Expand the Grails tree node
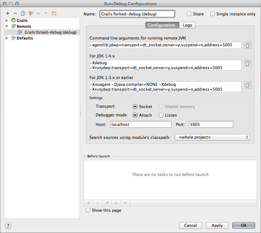Image resolution: width=261 pixels, height=233 pixels. 7,20
